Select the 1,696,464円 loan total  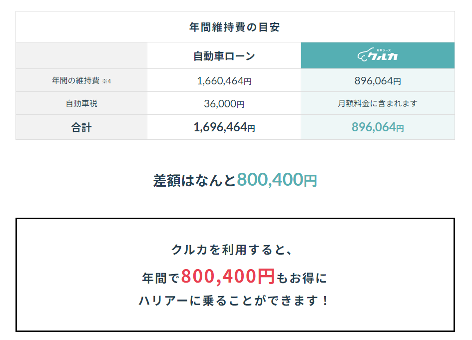pos(224,127)
